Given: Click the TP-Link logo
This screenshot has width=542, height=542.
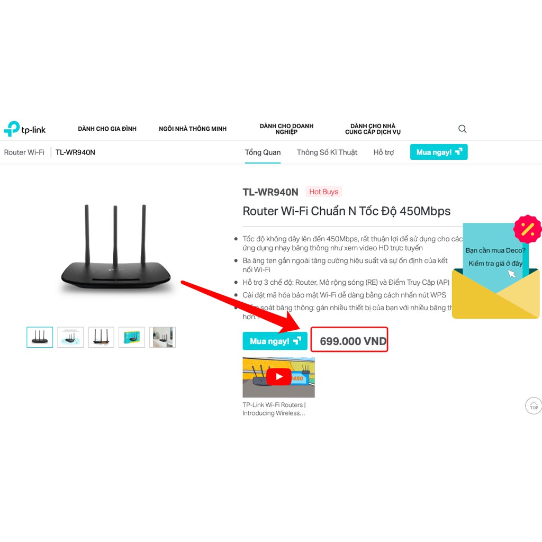Looking at the screenshot, I should pyautogui.click(x=25, y=129).
